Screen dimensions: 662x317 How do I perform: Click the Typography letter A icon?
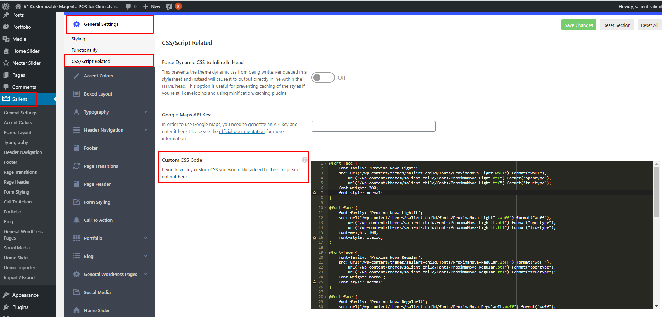coord(77,112)
